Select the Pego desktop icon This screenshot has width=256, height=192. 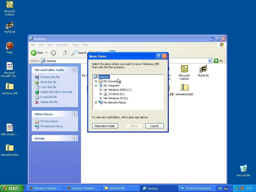[x=9, y=48]
